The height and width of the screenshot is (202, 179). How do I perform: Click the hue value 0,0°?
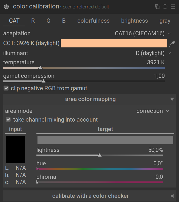click(158, 163)
